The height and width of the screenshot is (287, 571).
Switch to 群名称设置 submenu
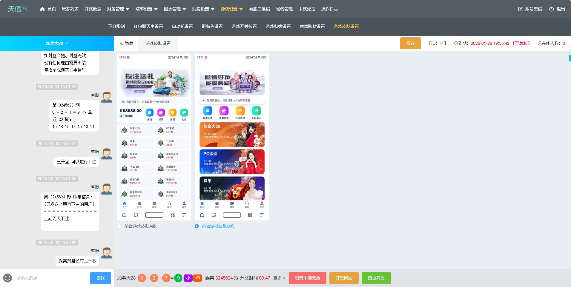point(212,26)
